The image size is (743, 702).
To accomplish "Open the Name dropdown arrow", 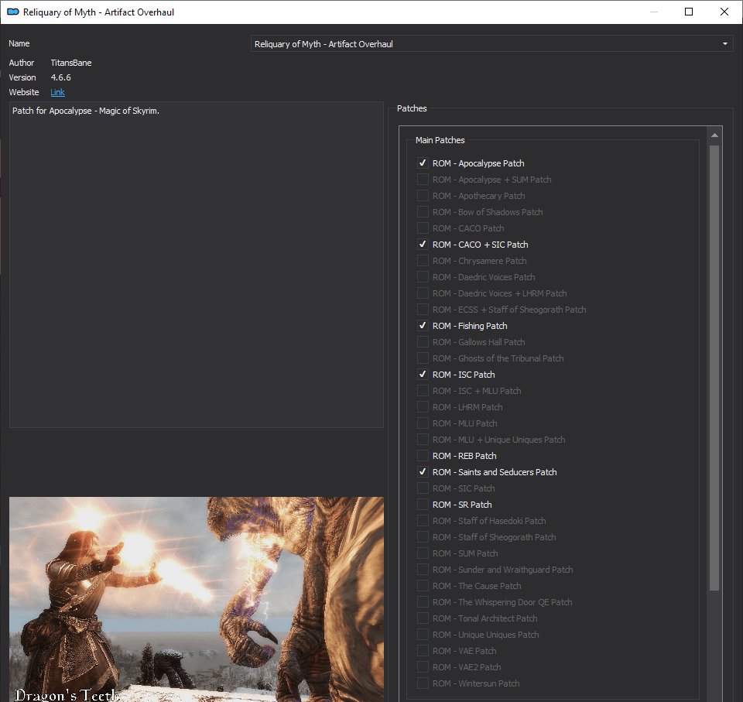I will coord(724,43).
